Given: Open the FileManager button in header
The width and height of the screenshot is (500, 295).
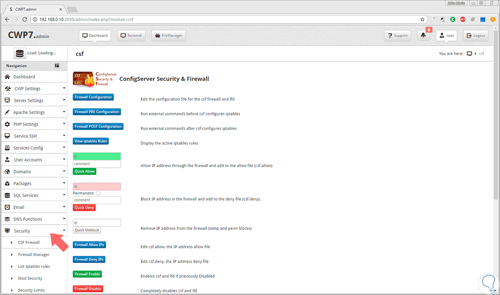Looking at the screenshot, I should click(169, 36).
